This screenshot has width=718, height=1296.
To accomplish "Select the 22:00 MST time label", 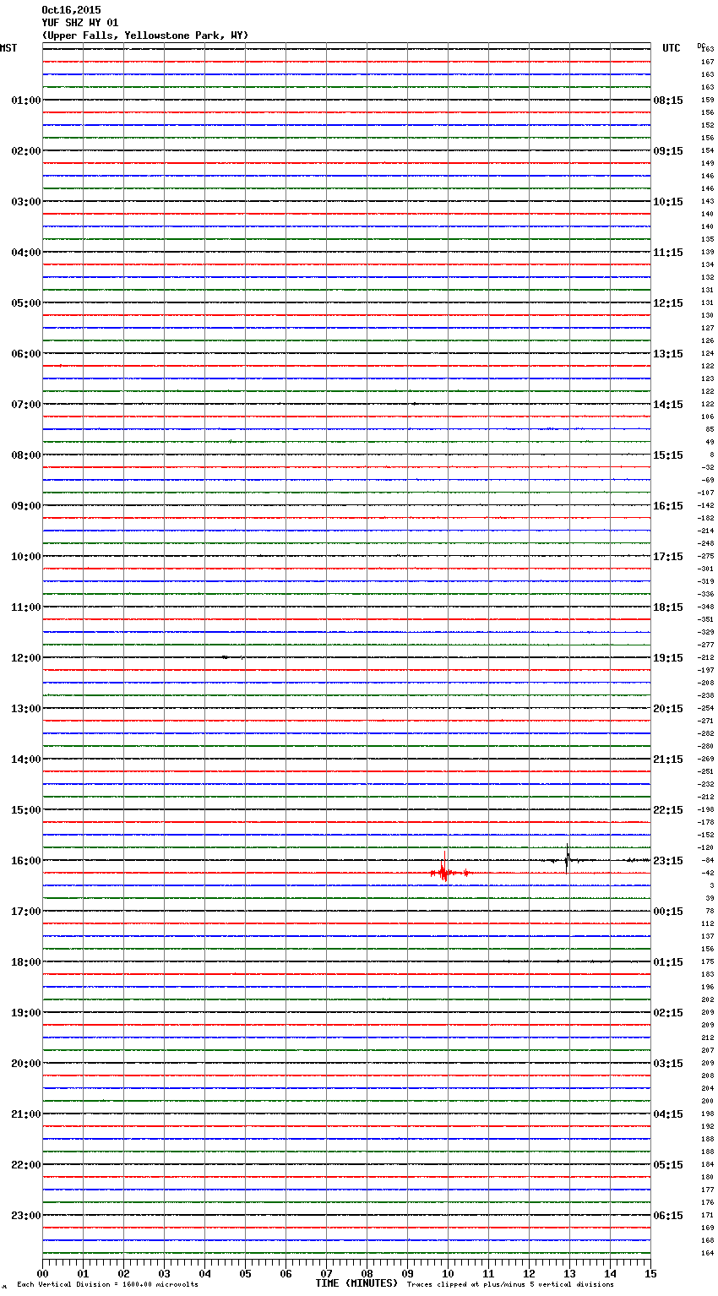I will click(x=26, y=1165).
